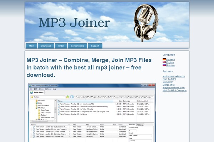The image size is (214, 142).
Task: Expand the To Join folder dropdown
Action: (x=64, y=97)
